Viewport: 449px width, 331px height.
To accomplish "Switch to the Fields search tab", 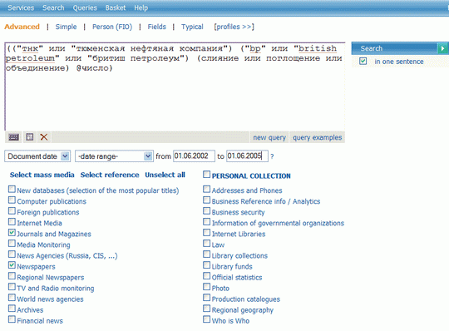I will (x=156, y=27).
